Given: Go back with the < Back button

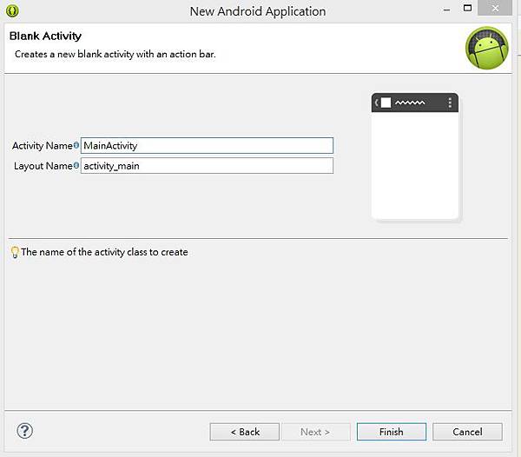Looking at the screenshot, I should point(245,432).
